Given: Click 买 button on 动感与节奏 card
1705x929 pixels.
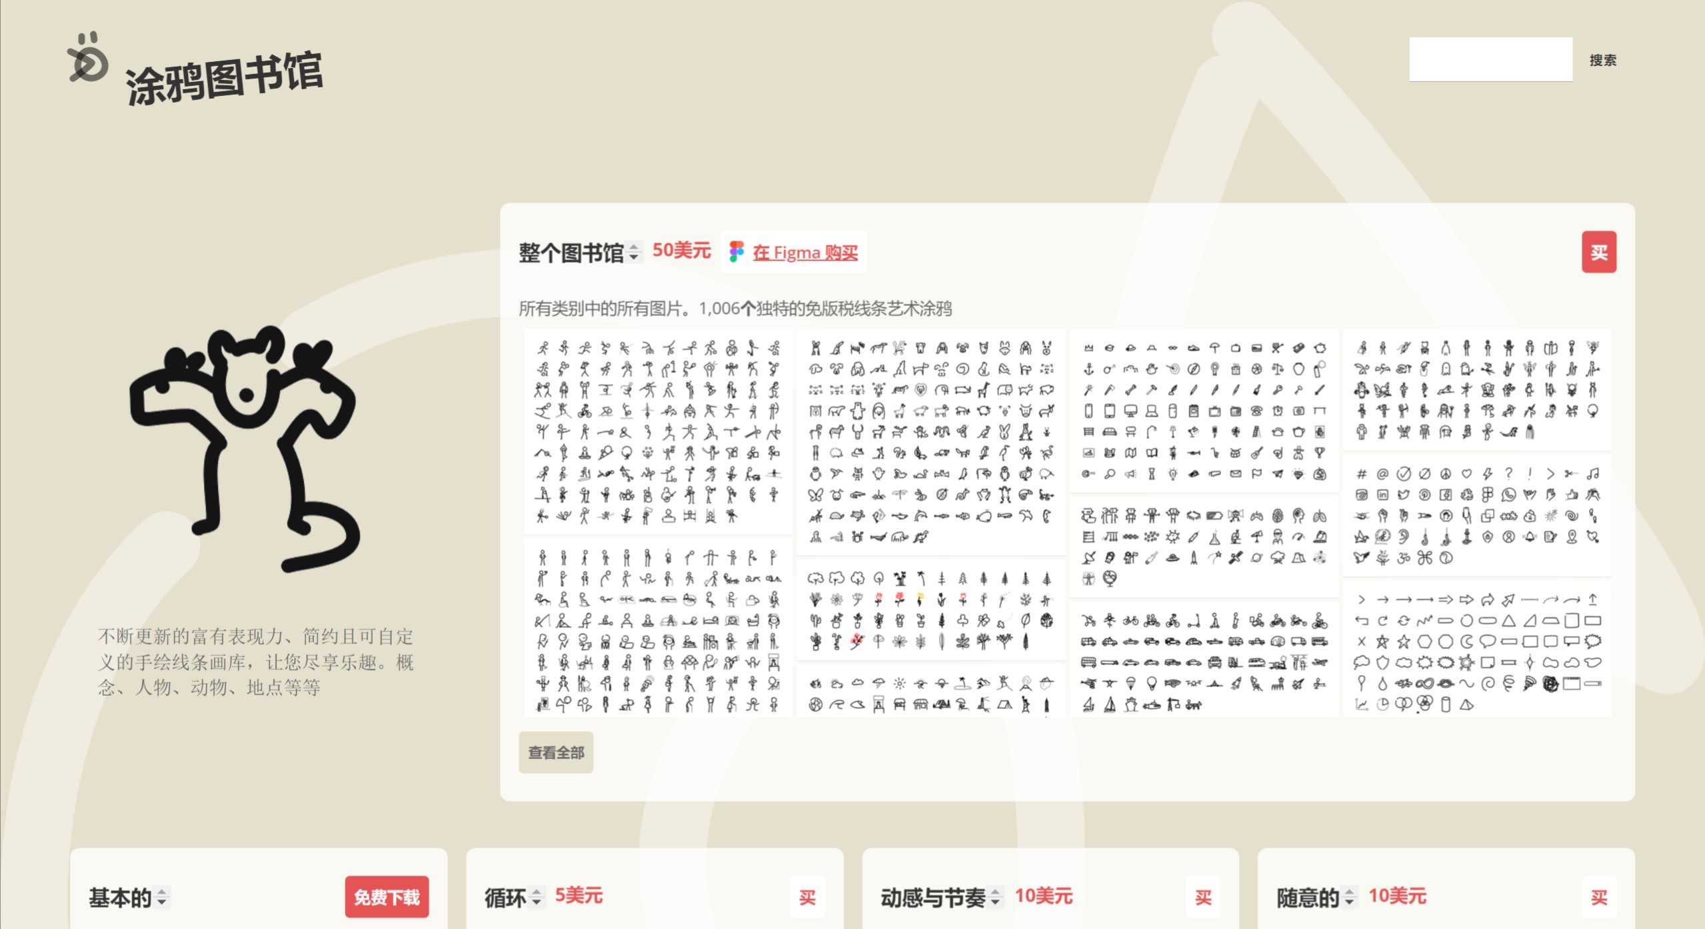Looking at the screenshot, I should pos(1203,897).
